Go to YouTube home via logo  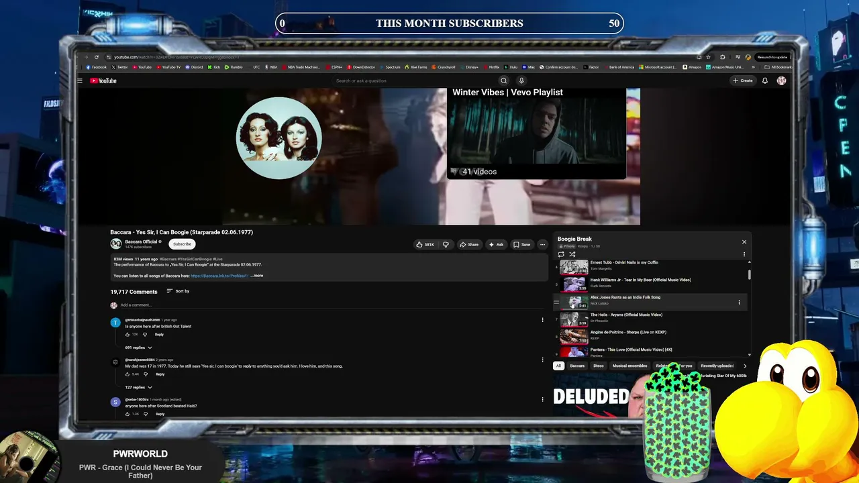pyautogui.click(x=103, y=80)
